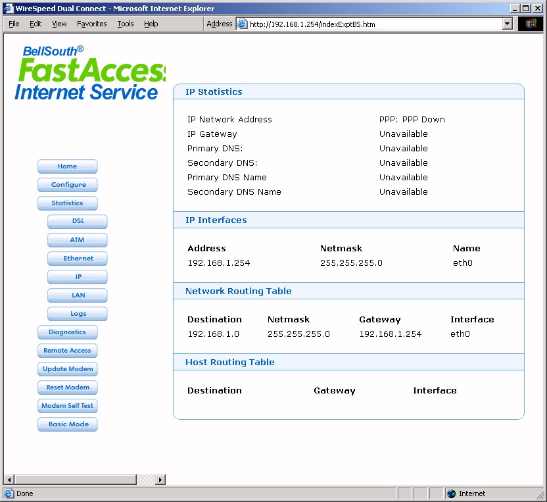Click the BellSouth FastAccess logo
The height and width of the screenshot is (502, 547).
coord(90,73)
